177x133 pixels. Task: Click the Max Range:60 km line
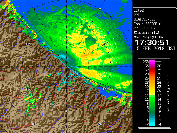coord(148,37)
